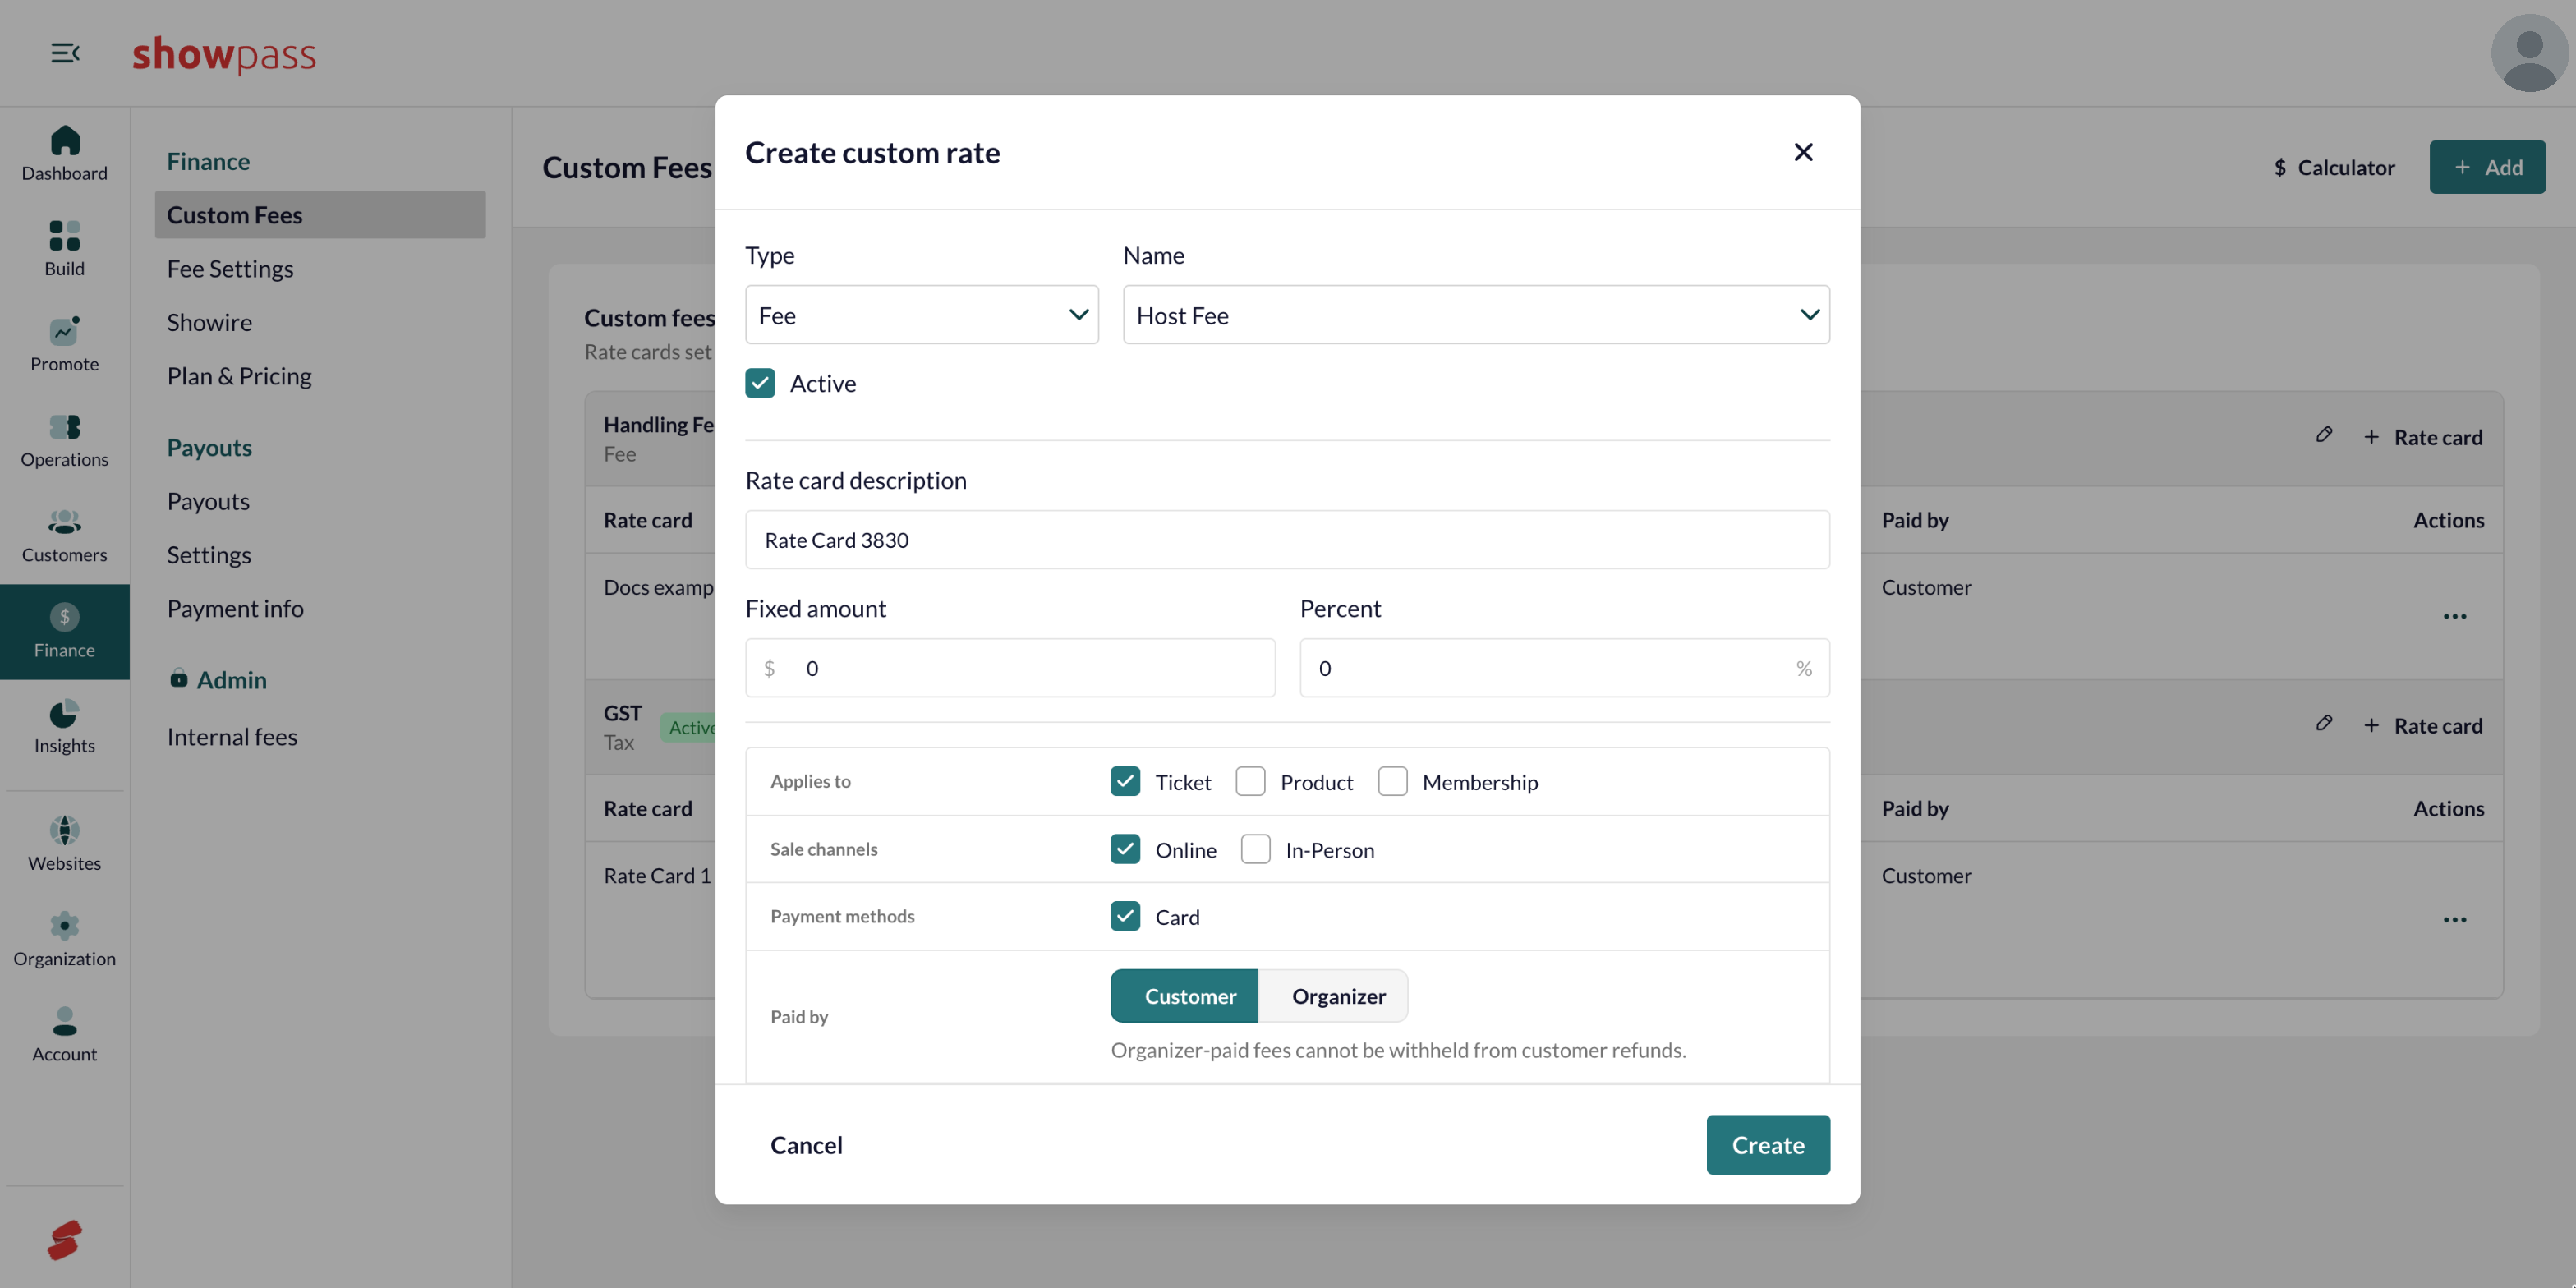Open actions menu for Rate Card 1 row
The width and height of the screenshot is (2576, 1288).
(x=2455, y=920)
